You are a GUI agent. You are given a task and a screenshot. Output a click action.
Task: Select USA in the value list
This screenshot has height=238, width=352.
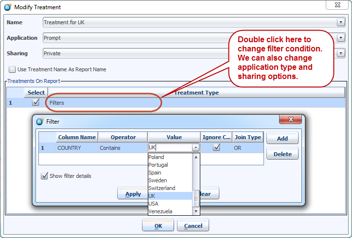[x=154, y=204]
